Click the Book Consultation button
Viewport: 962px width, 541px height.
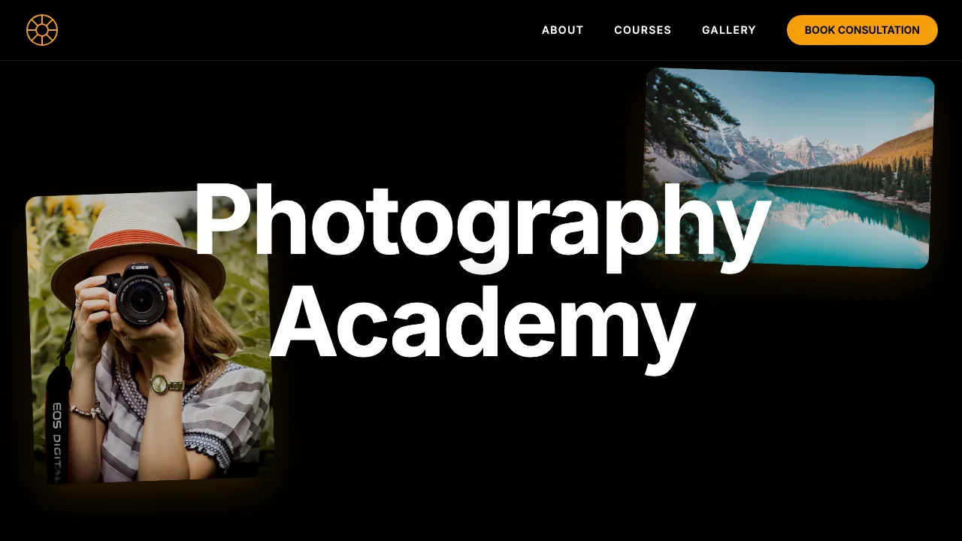pos(862,30)
